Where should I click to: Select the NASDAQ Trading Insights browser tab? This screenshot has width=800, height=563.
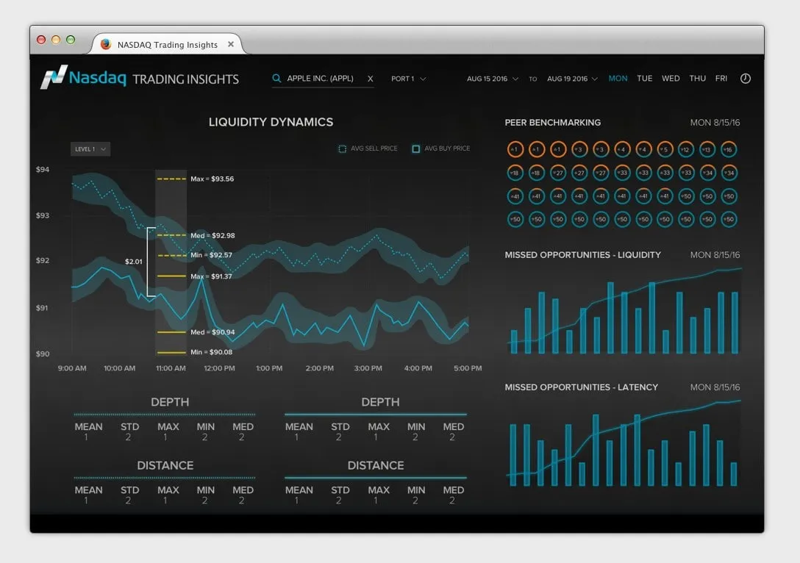168,44
